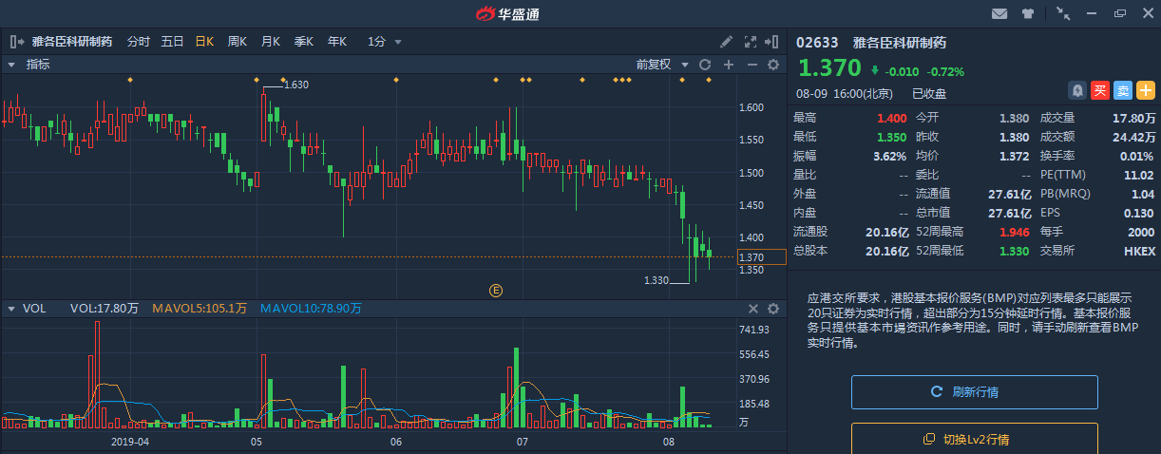
Task: Open the skin (shirt) icon in title bar
Action: [x=1028, y=13]
